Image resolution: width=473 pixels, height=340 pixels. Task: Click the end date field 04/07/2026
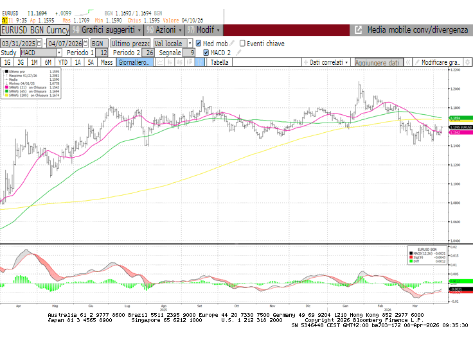tap(65, 44)
